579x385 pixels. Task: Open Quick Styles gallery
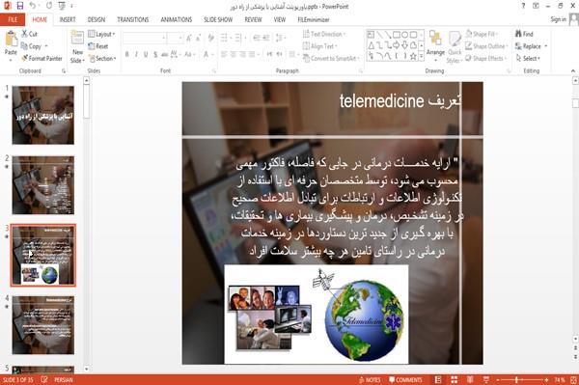click(455, 47)
